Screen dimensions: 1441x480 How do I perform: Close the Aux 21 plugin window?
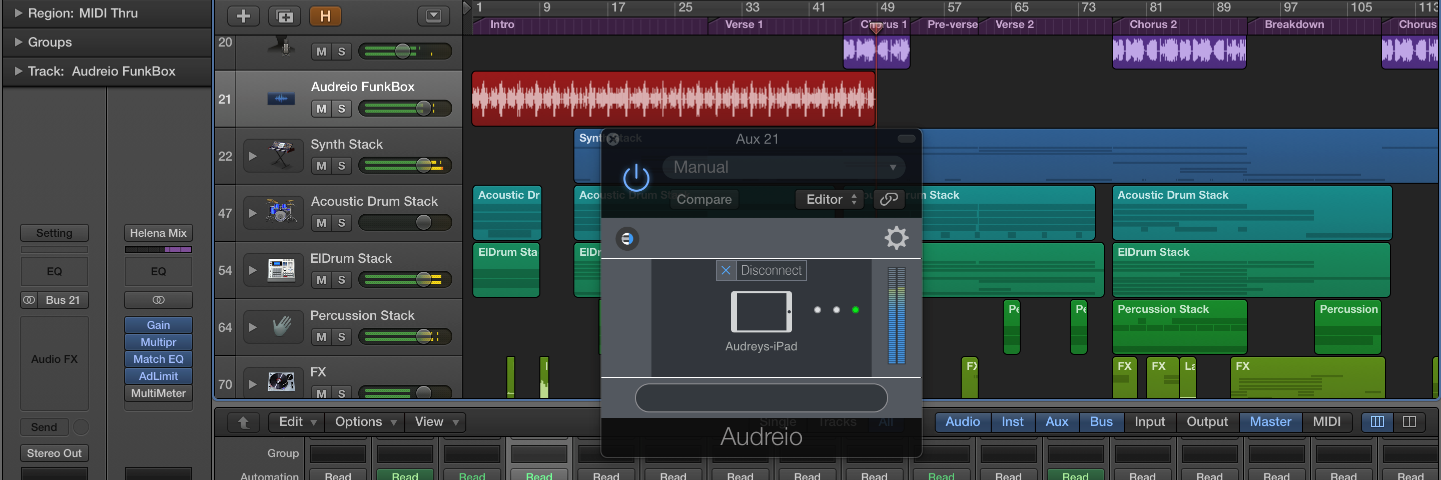[x=613, y=139]
